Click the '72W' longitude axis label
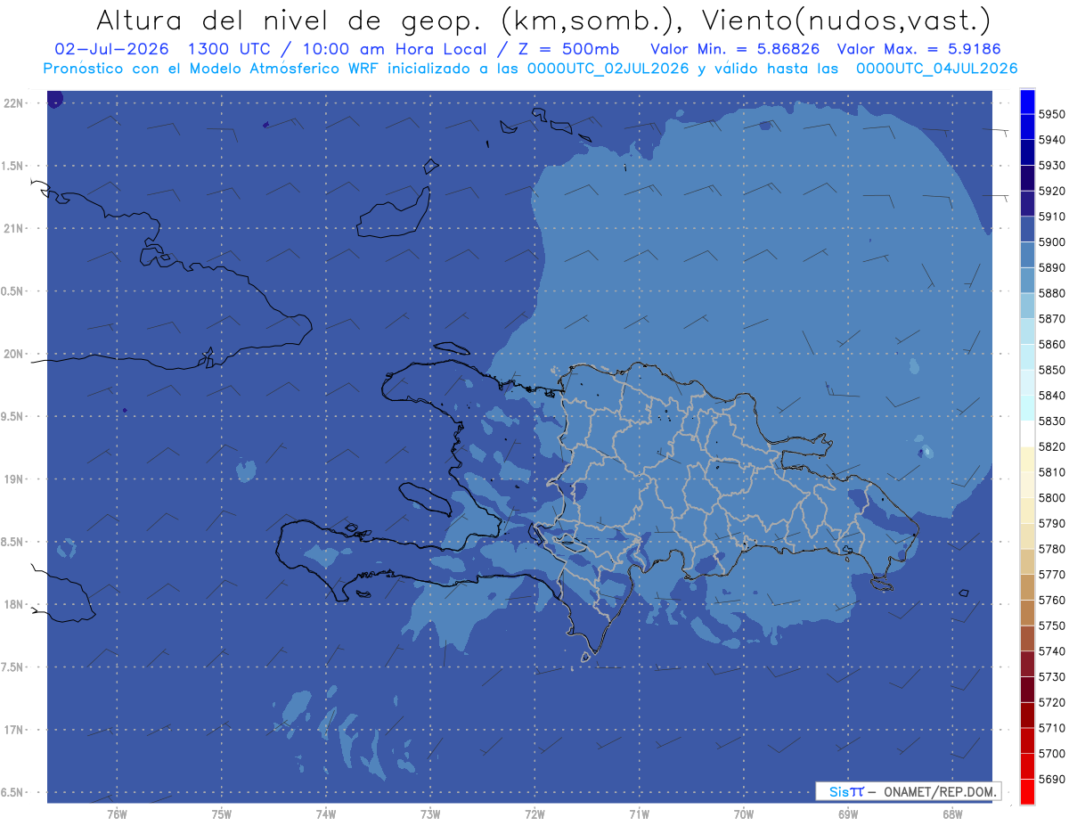Viewport: 1069px width, 826px height. 534,814
